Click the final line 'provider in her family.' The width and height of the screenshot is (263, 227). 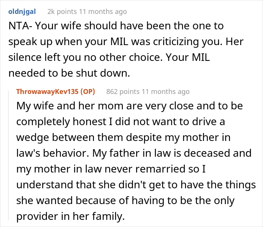pos(71,216)
